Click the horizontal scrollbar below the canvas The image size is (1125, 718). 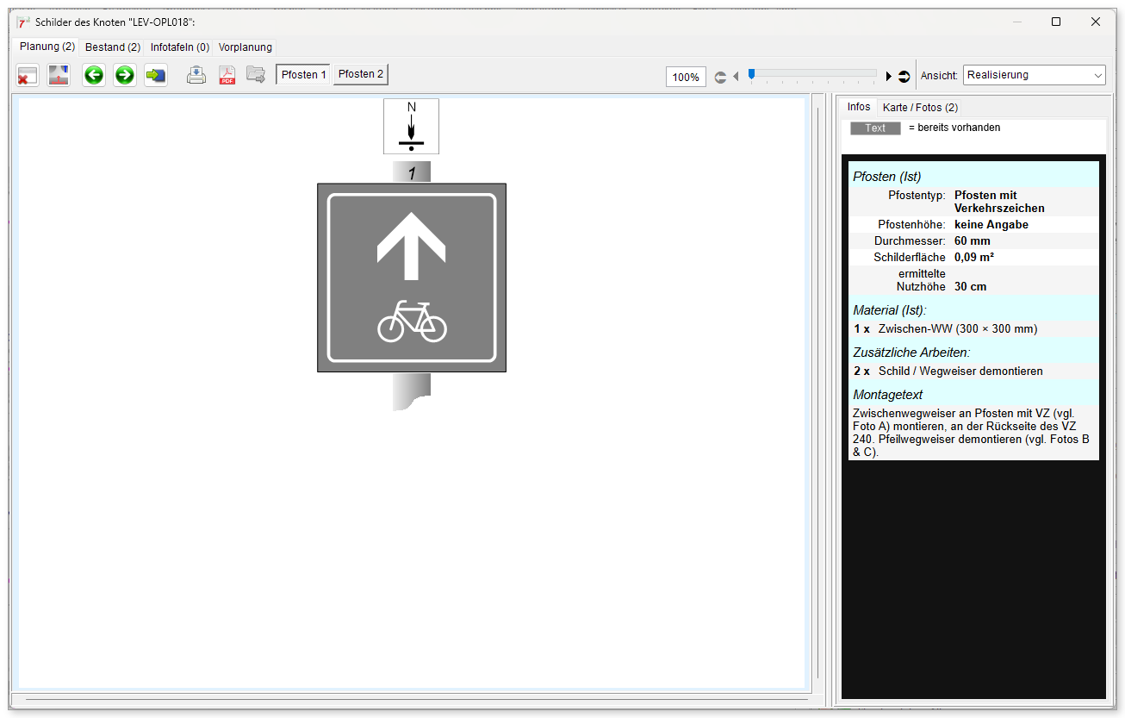(x=418, y=700)
